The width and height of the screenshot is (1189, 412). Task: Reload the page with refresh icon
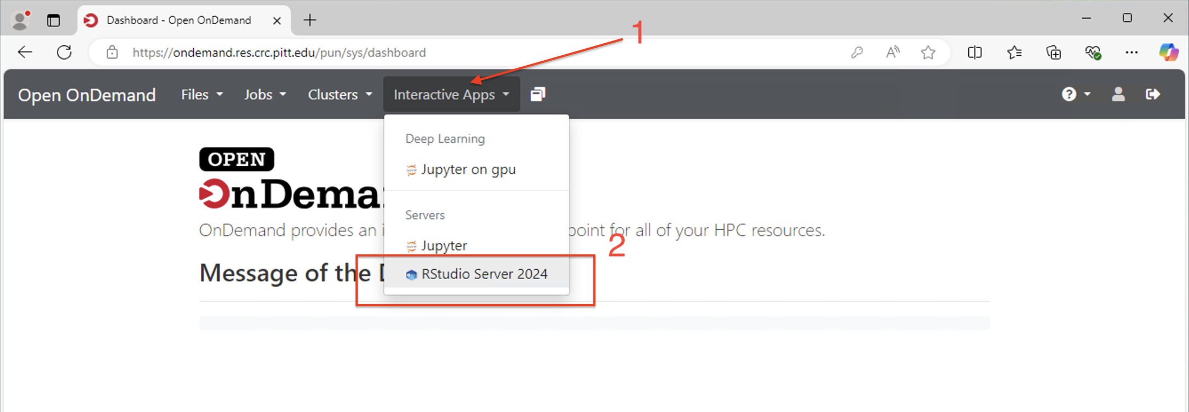tap(64, 53)
